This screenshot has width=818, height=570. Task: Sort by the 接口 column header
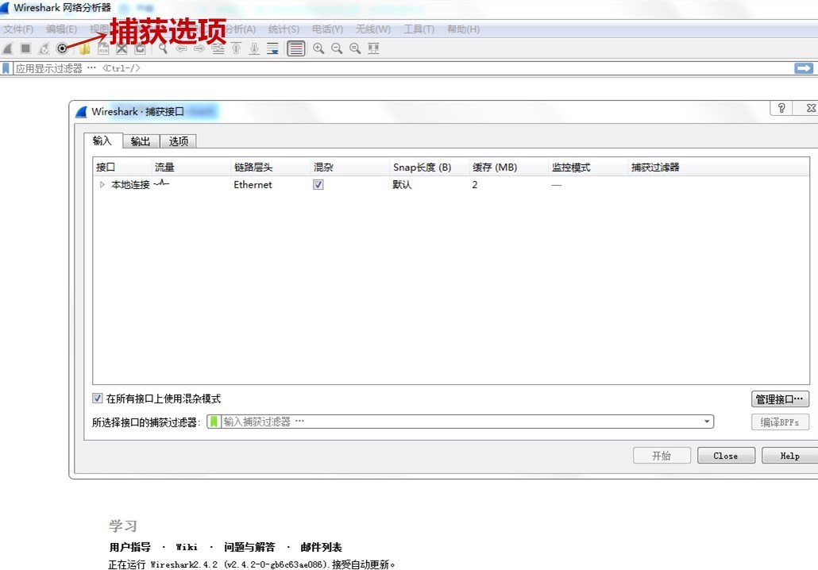click(122, 168)
